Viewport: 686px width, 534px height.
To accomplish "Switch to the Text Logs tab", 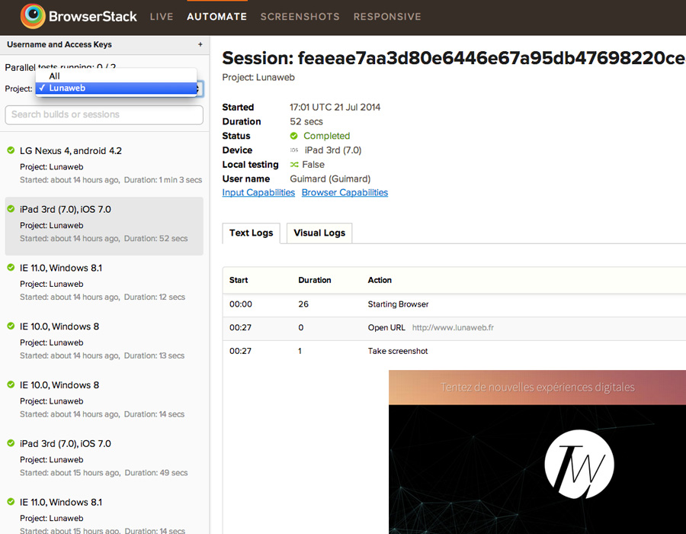I will coord(251,233).
